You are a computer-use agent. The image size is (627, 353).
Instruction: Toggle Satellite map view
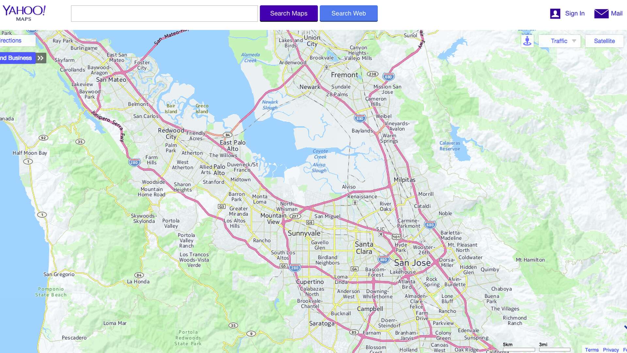point(604,41)
